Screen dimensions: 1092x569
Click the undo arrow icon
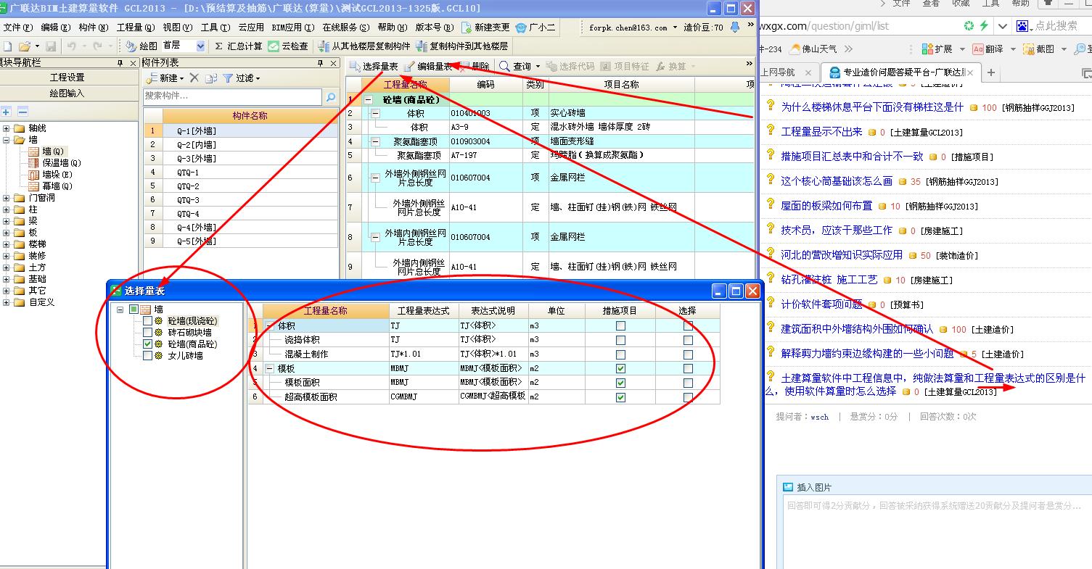pos(71,46)
